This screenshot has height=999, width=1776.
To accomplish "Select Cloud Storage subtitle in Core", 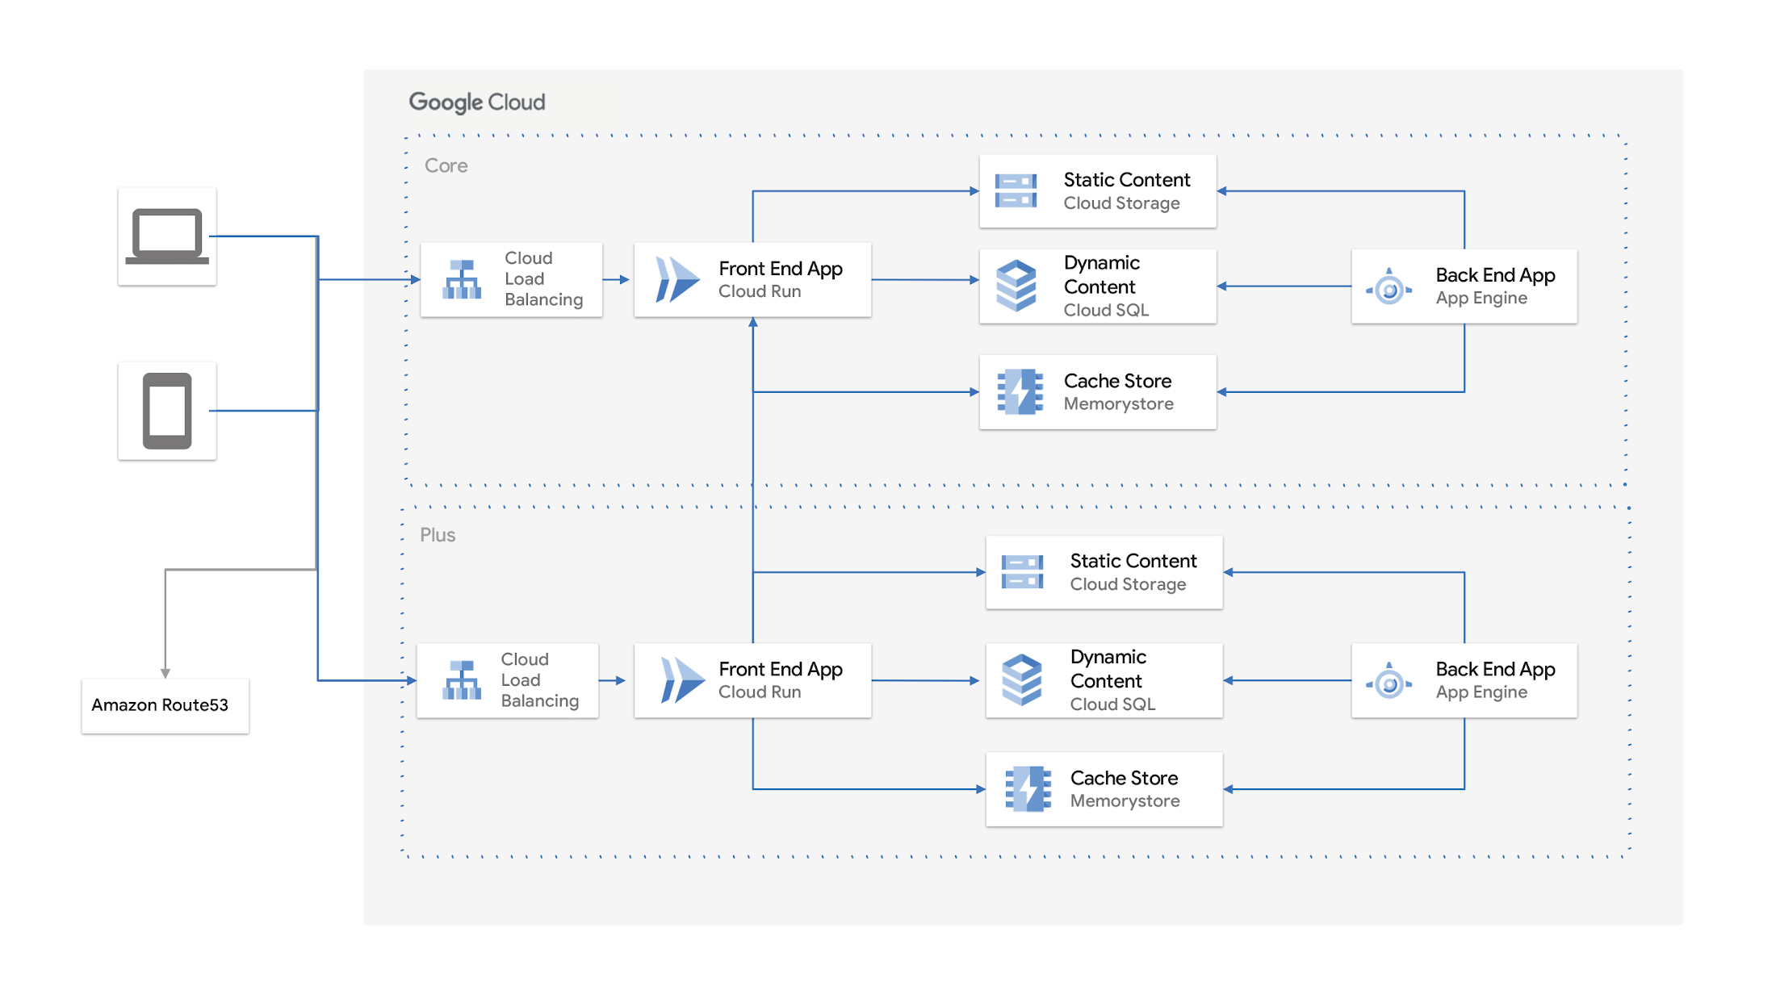I will [x=1121, y=203].
